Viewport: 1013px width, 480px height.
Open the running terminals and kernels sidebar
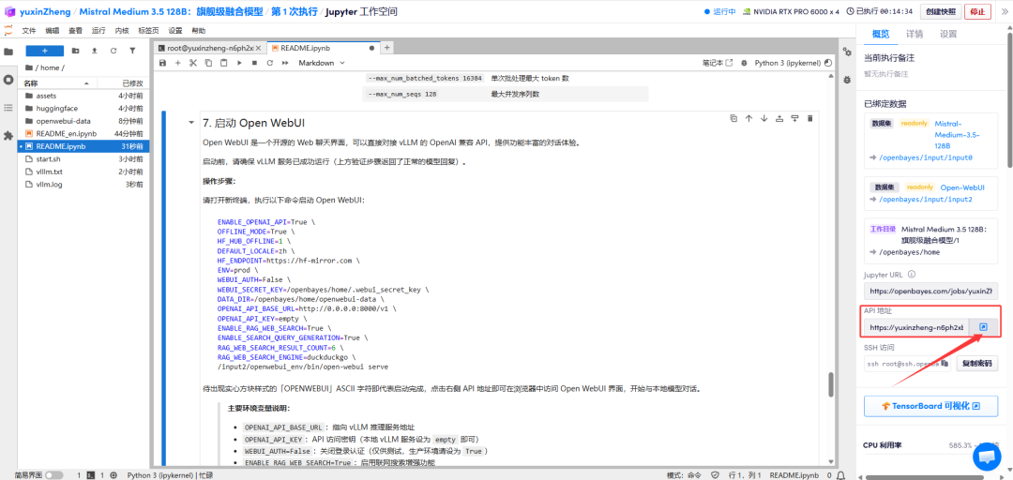[x=8, y=80]
